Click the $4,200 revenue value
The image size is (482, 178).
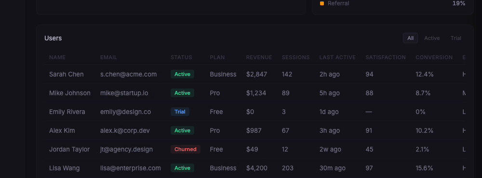click(x=257, y=168)
